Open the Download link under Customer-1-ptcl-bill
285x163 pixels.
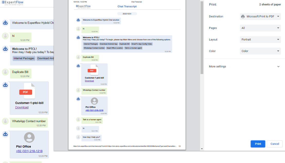coord(22,107)
